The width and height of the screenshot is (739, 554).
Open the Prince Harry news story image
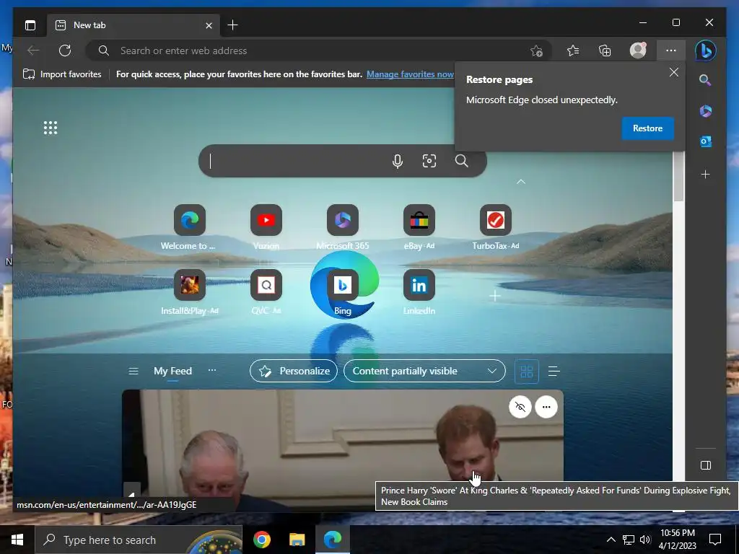pos(343,450)
